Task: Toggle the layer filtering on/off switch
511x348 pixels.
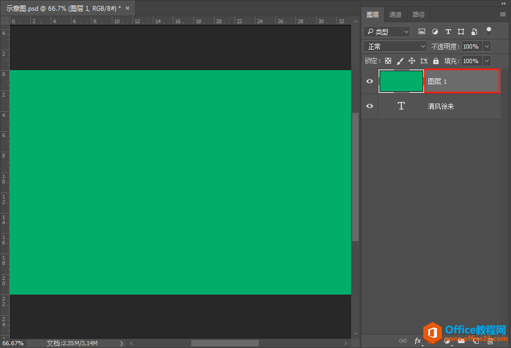Action: click(x=488, y=31)
